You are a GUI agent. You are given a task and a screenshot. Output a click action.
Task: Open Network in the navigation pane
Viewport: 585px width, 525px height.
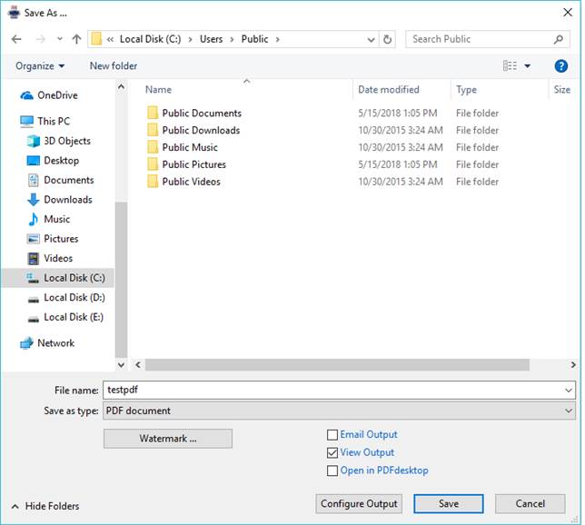click(55, 343)
